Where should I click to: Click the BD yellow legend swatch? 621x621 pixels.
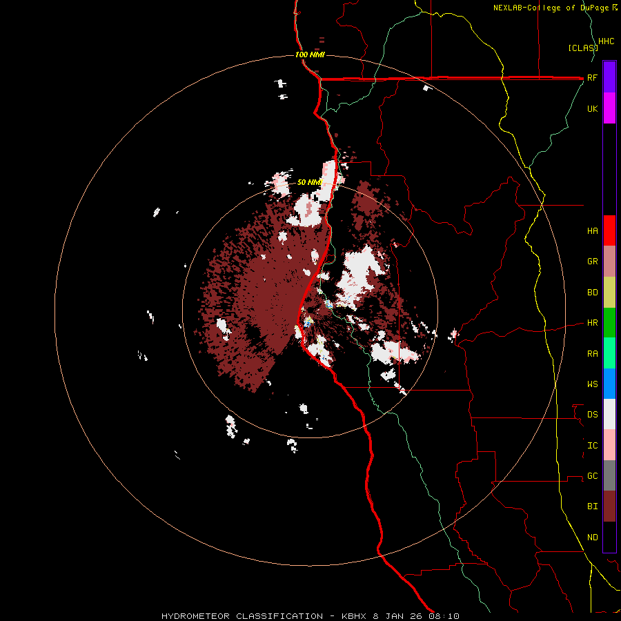pos(609,293)
